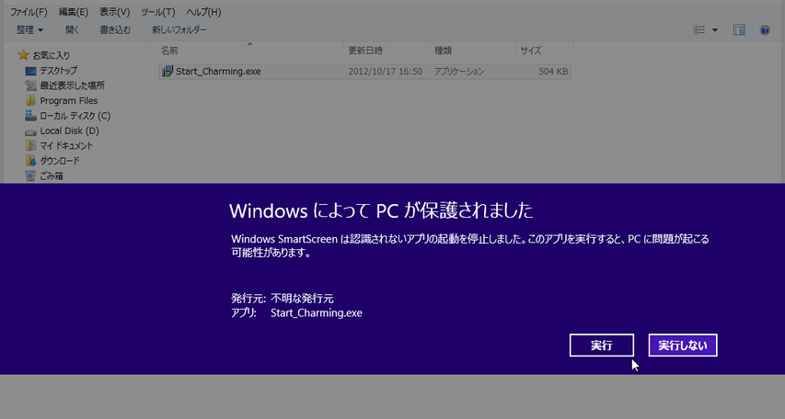Click the 開く toolbar button

click(x=72, y=30)
